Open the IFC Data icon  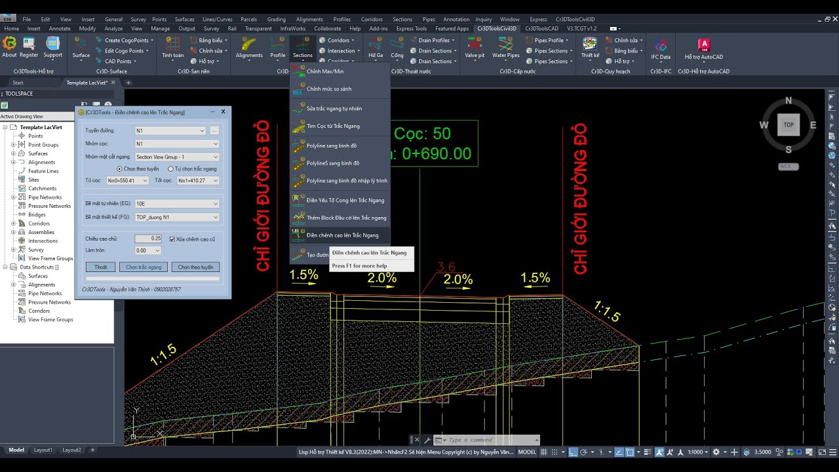661,48
